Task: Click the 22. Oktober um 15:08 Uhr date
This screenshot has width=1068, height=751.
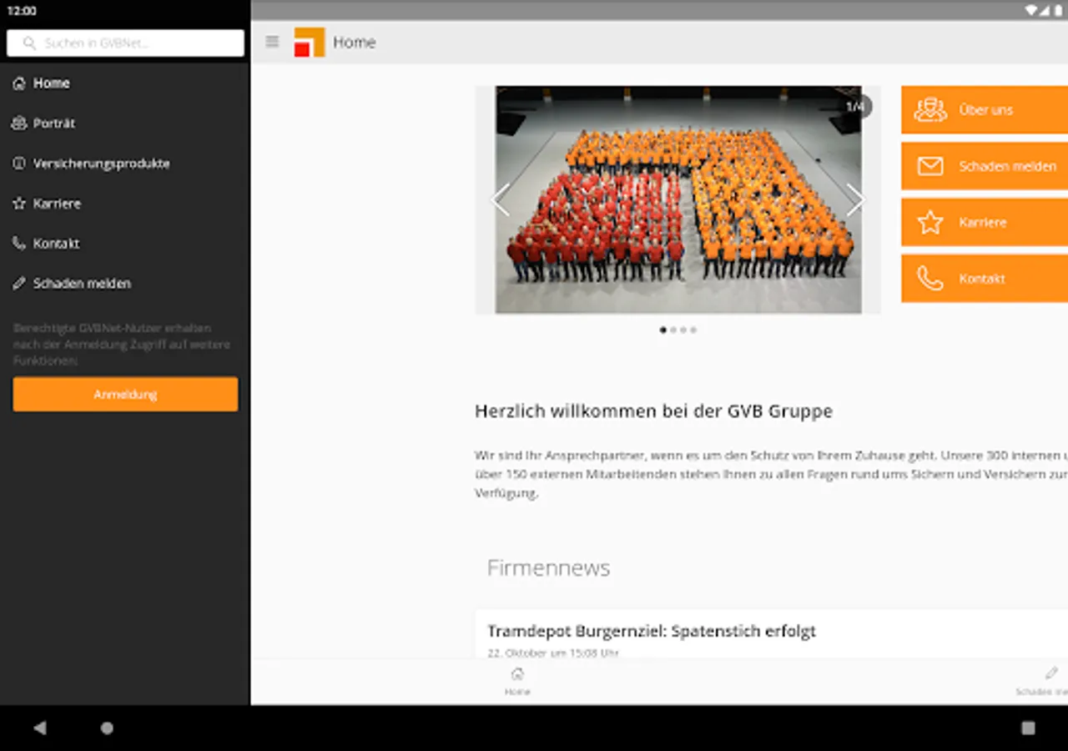Action: (x=553, y=653)
